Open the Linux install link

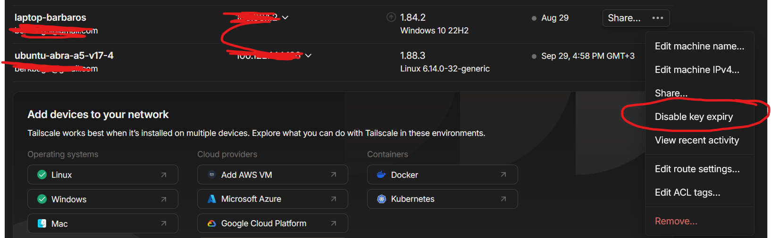point(103,175)
